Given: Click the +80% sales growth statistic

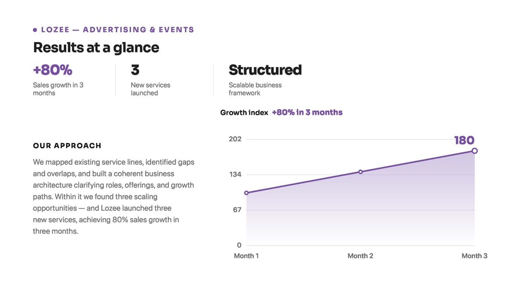Looking at the screenshot, I should (x=53, y=70).
